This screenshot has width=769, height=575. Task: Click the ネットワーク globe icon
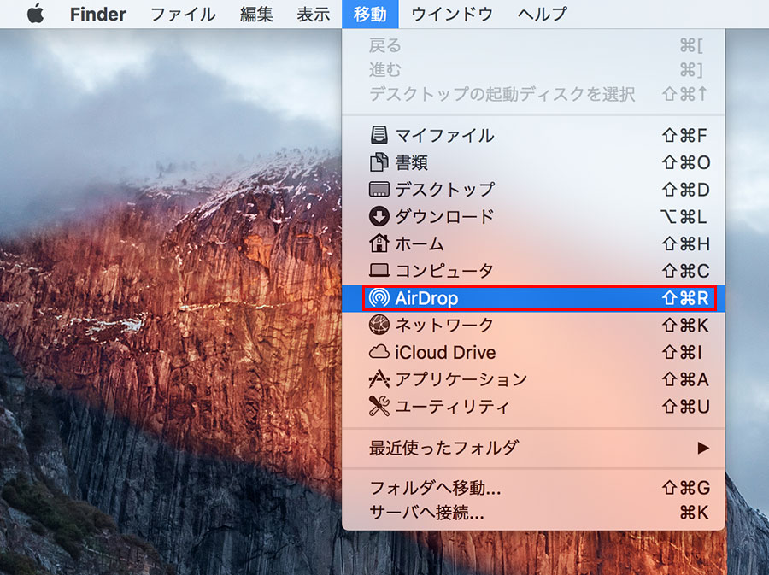pyautogui.click(x=379, y=325)
